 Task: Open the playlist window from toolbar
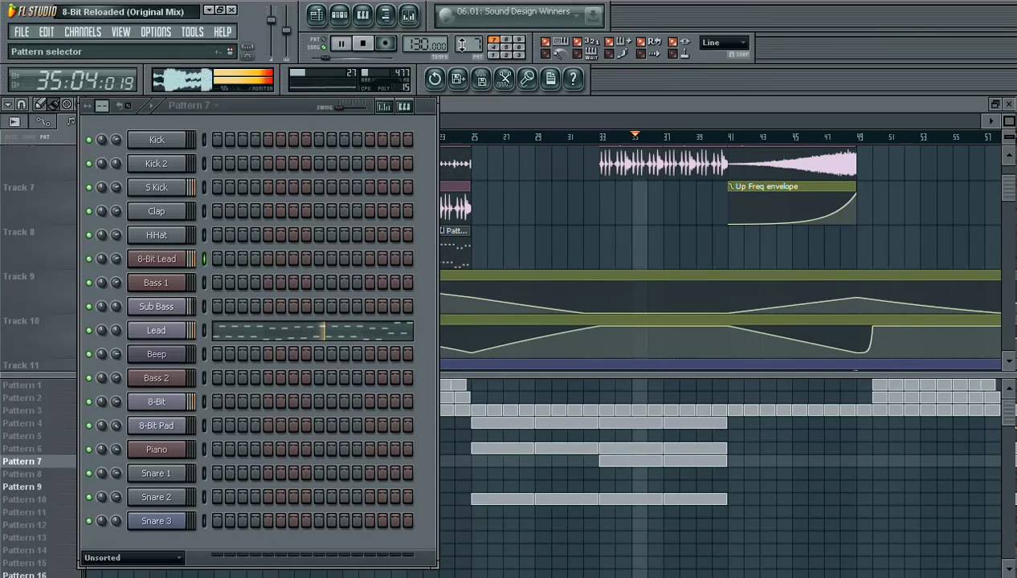(x=317, y=14)
